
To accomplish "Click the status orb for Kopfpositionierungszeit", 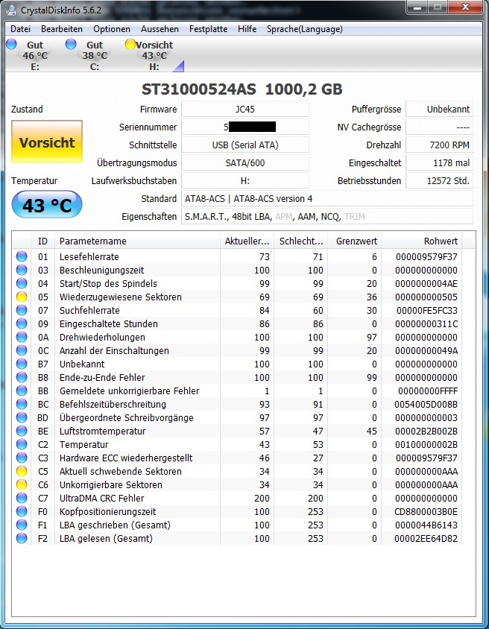I will (x=22, y=511).
